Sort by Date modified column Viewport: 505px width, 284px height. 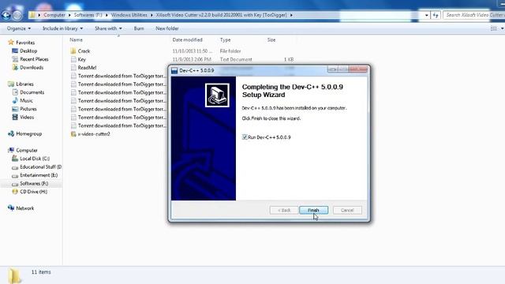click(187, 39)
